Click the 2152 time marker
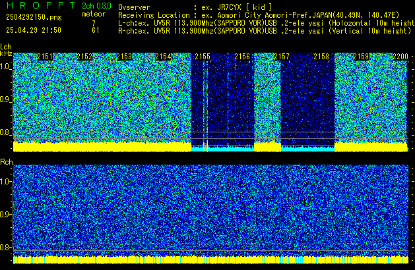 click(x=84, y=57)
